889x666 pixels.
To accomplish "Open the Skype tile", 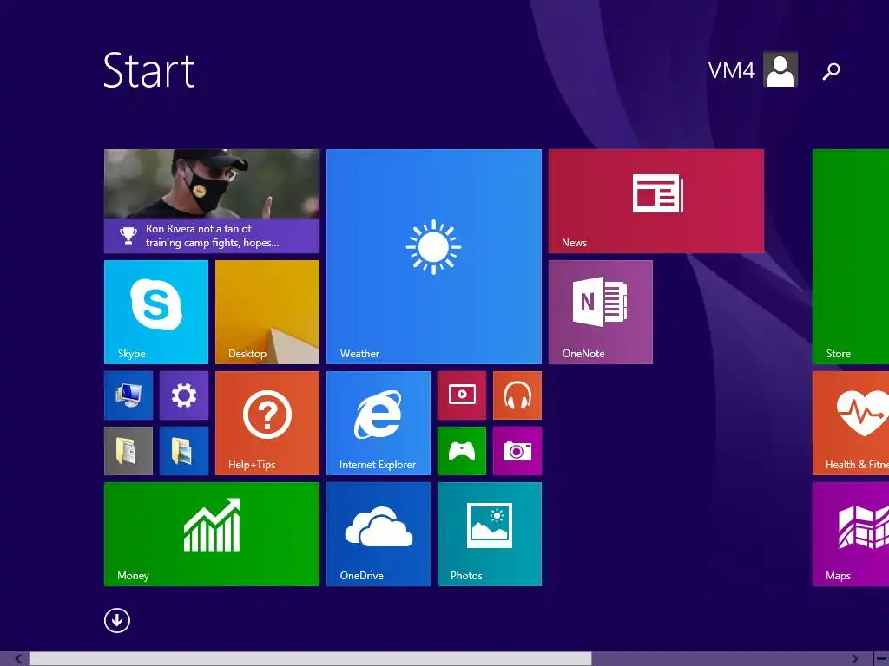I will tap(156, 312).
